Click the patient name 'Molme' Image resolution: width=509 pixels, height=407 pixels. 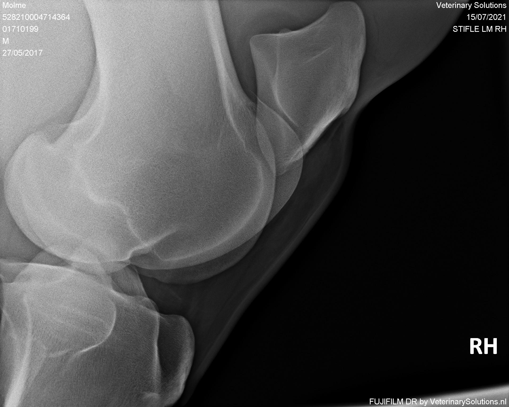pyautogui.click(x=14, y=5)
